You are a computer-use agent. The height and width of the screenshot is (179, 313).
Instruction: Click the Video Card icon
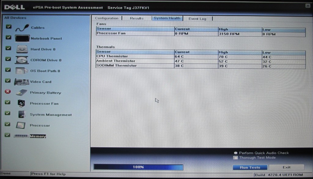22,82
